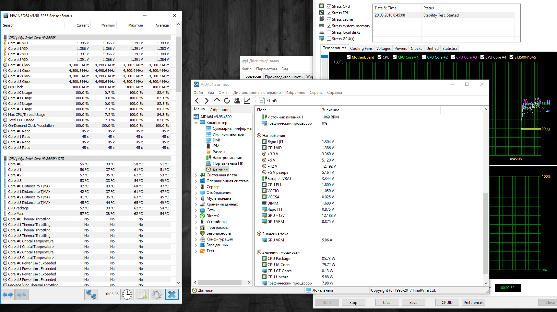
Task: Switch to the Voltages tab
Action: (x=383, y=49)
